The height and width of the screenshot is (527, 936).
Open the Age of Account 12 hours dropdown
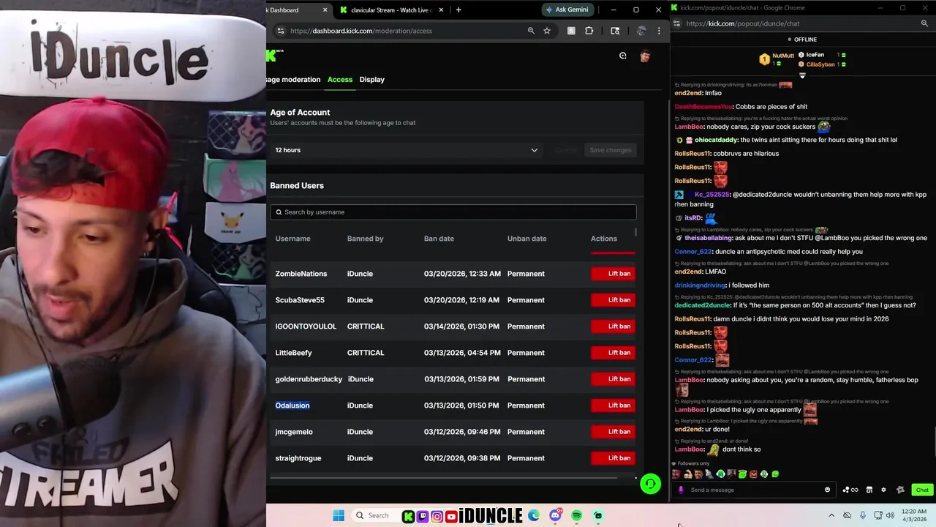(x=406, y=150)
